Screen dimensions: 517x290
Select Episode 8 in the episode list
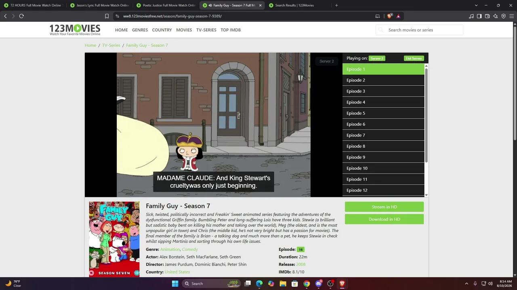pyautogui.click(x=383, y=146)
